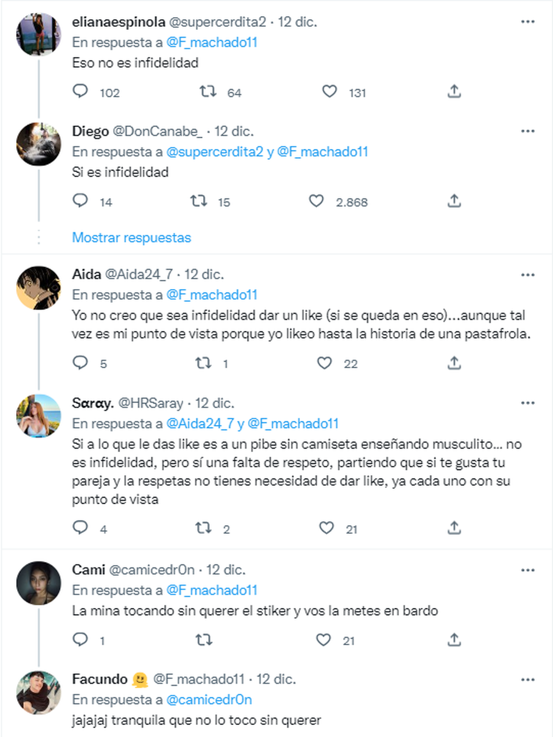Like Aida's tweet about pastafrola

tap(324, 363)
